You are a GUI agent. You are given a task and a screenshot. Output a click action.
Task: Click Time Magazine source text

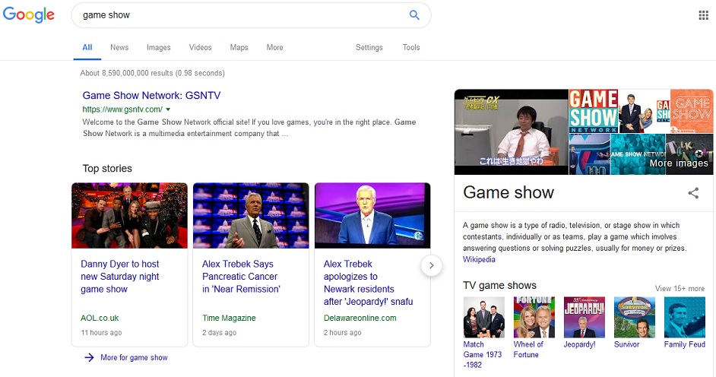[x=229, y=318]
